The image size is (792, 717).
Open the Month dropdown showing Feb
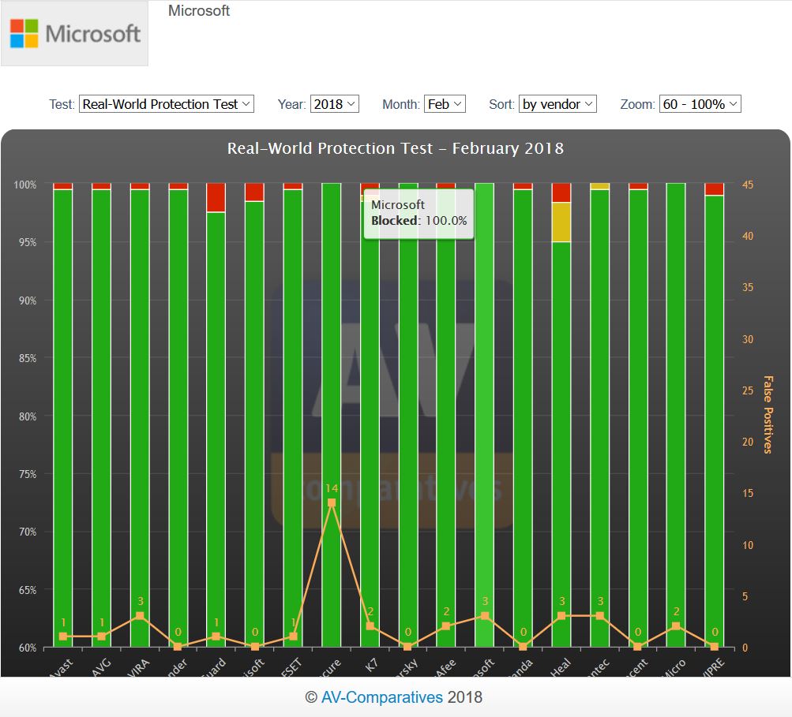(x=445, y=104)
